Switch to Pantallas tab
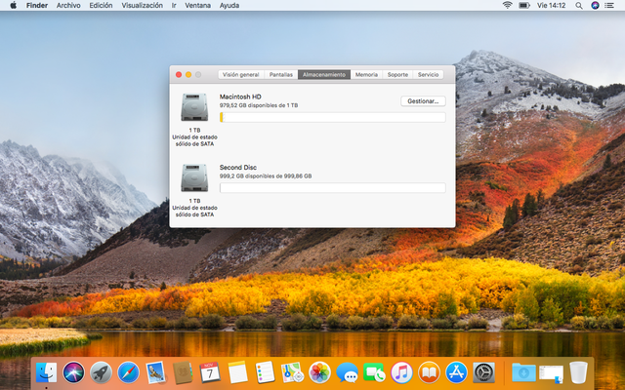Viewport: 625px width, 390px height. 281,74
